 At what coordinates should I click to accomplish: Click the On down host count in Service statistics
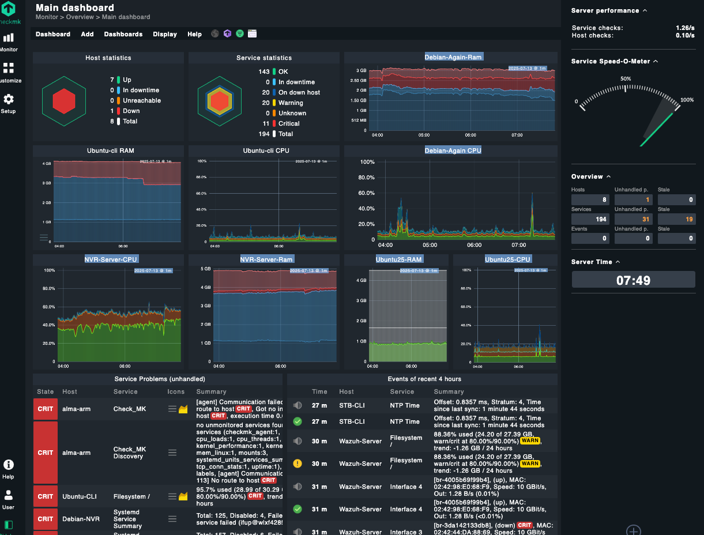click(266, 92)
